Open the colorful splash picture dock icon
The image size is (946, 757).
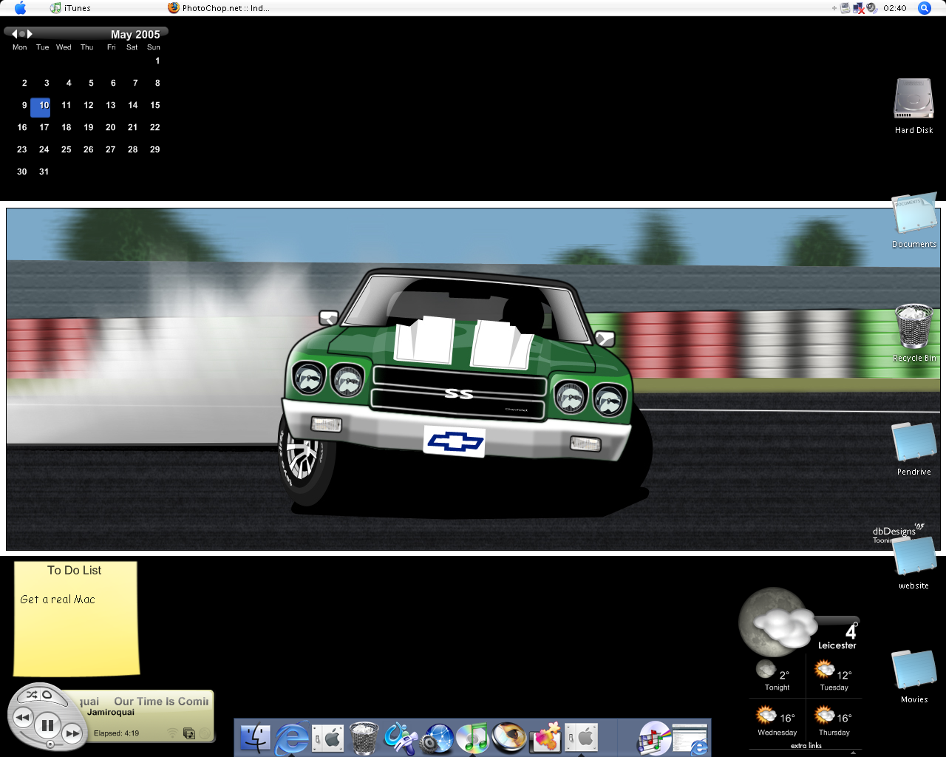coord(545,738)
